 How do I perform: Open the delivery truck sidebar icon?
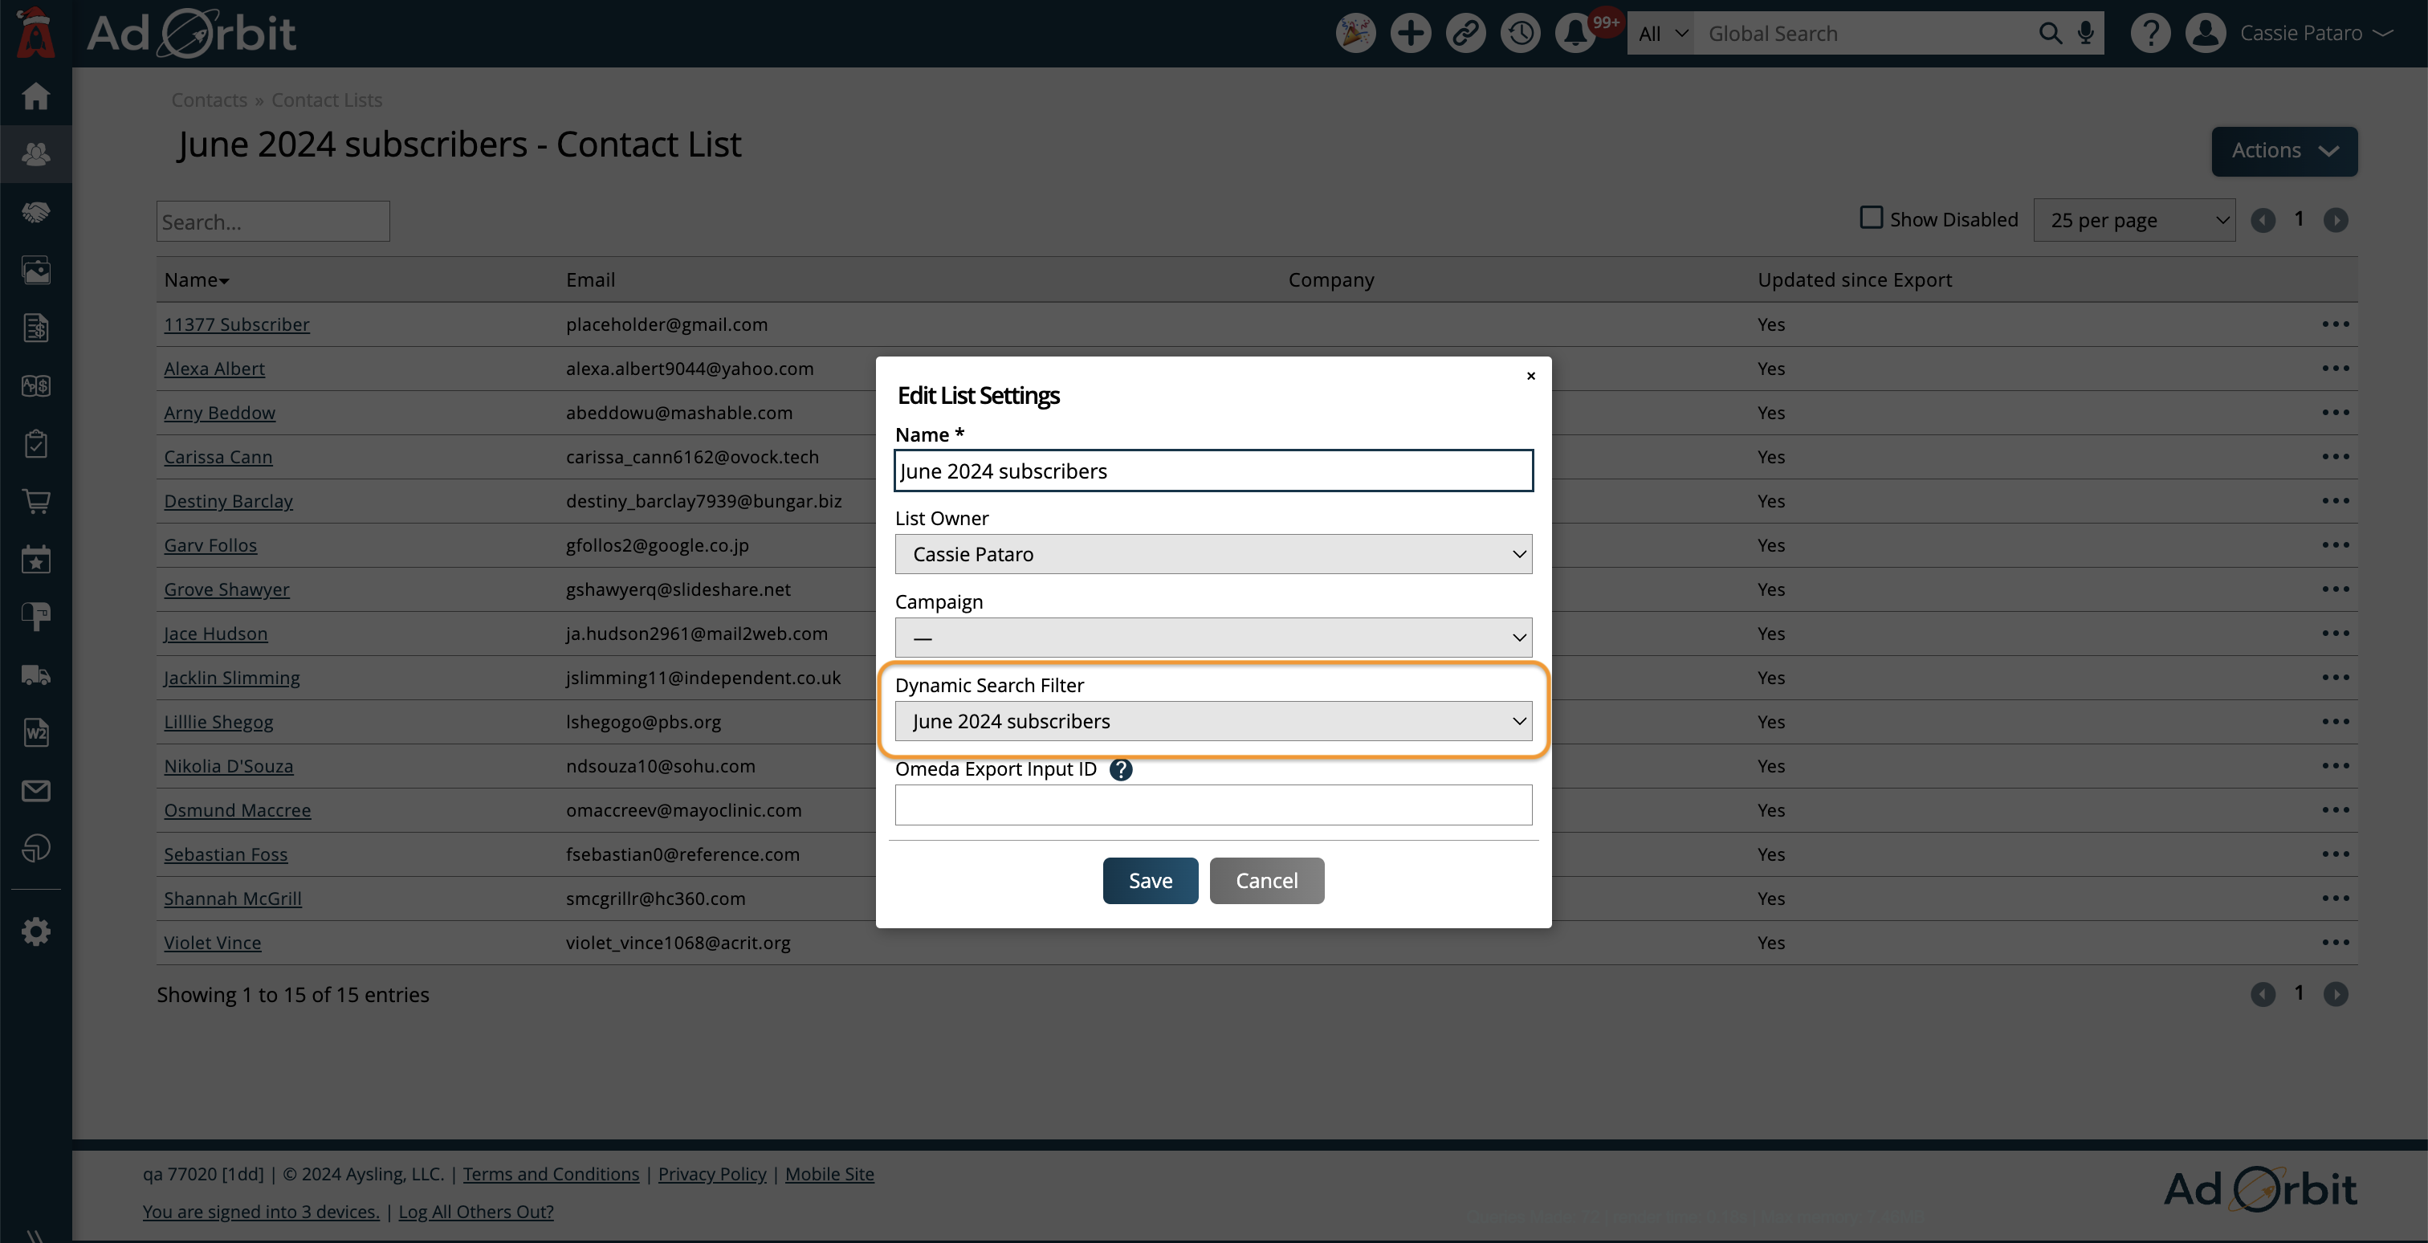tap(36, 674)
